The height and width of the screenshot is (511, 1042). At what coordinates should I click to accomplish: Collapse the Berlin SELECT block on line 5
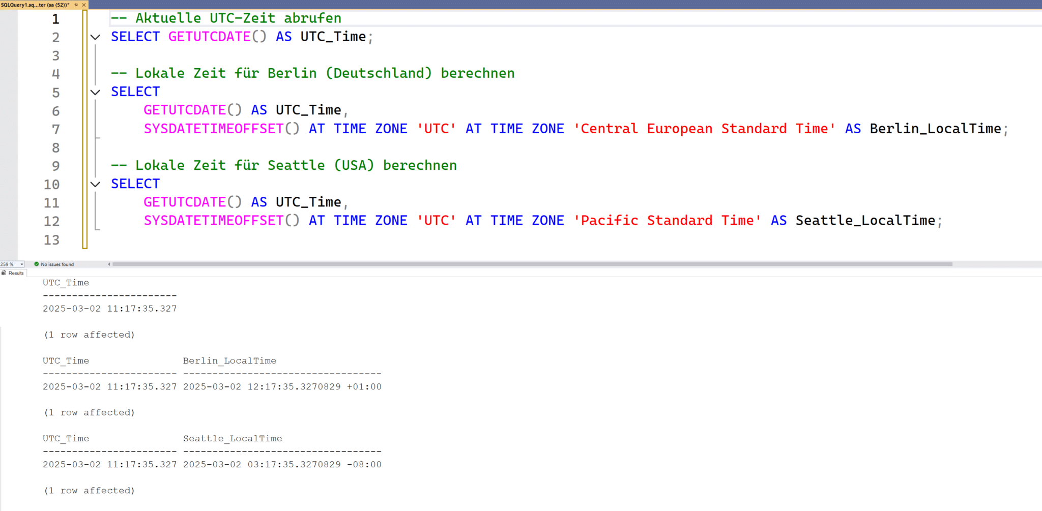tap(95, 92)
